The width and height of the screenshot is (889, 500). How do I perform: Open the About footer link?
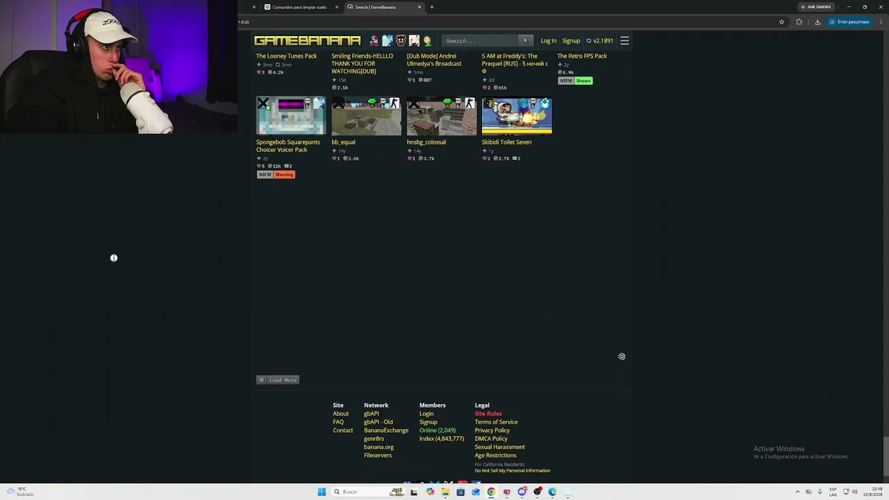340,414
